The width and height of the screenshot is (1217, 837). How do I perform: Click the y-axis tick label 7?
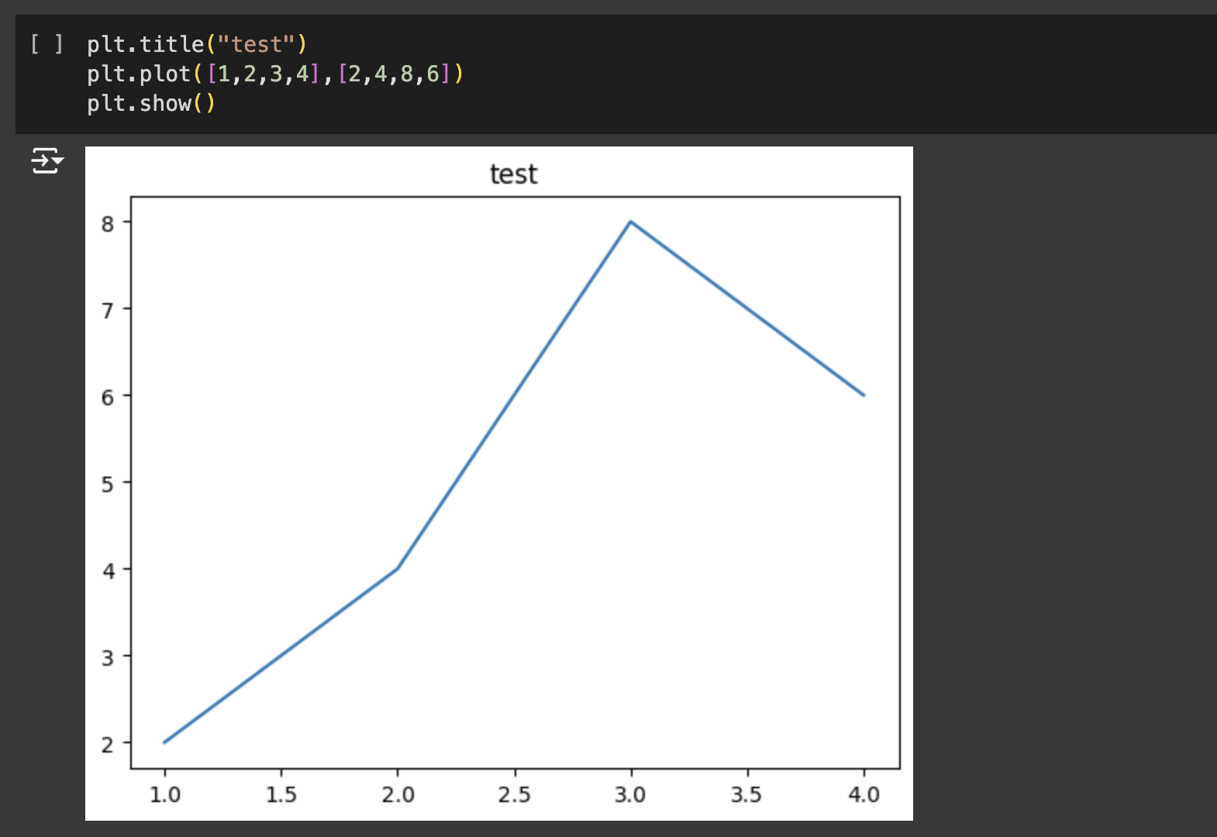[108, 310]
